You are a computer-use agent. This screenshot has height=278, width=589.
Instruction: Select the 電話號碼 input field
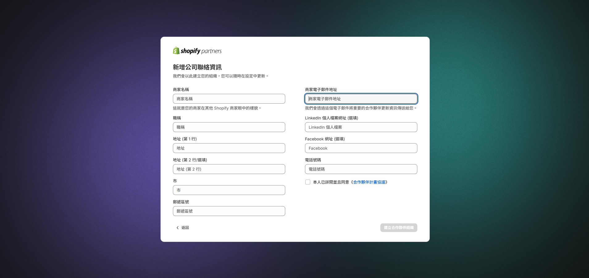361,169
